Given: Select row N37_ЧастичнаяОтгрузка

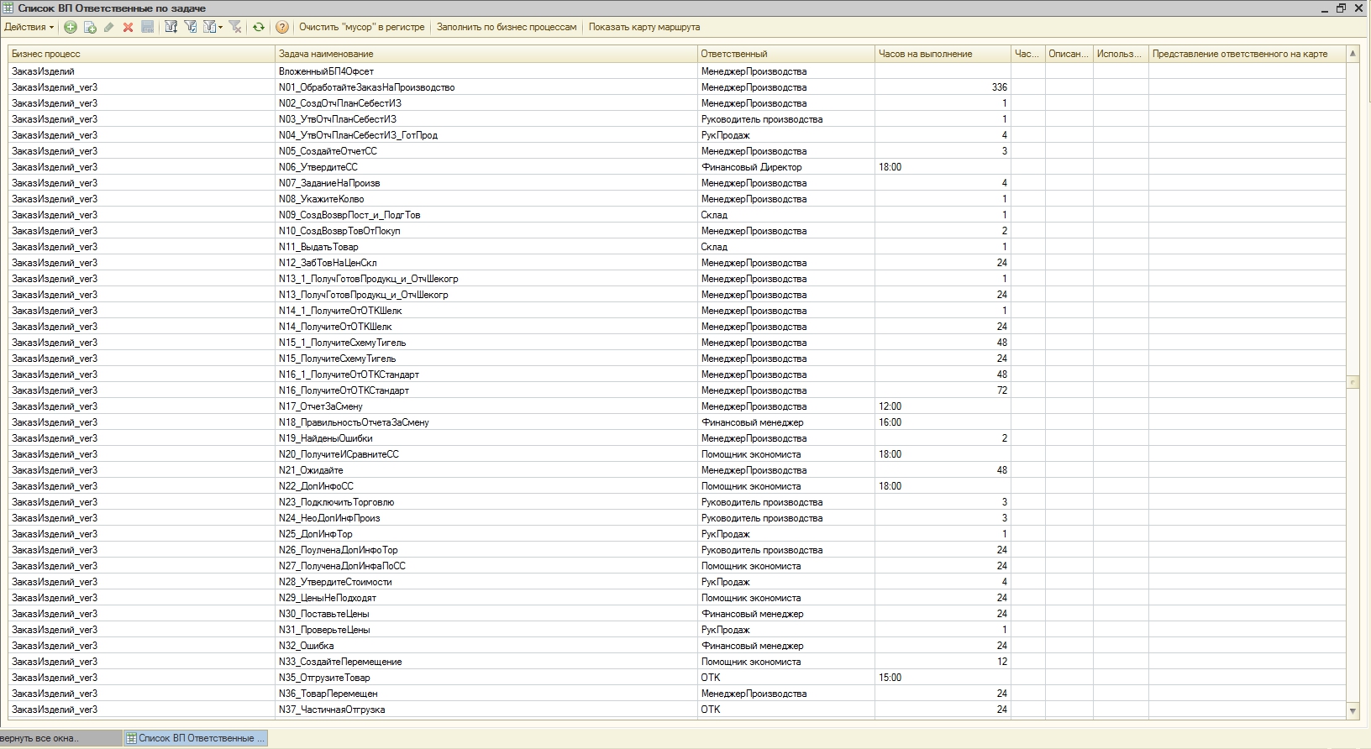Looking at the screenshot, I should pyautogui.click(x=677, y=710).
